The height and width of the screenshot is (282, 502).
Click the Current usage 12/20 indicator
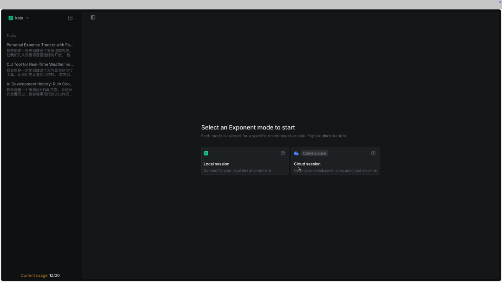(40, 276)
